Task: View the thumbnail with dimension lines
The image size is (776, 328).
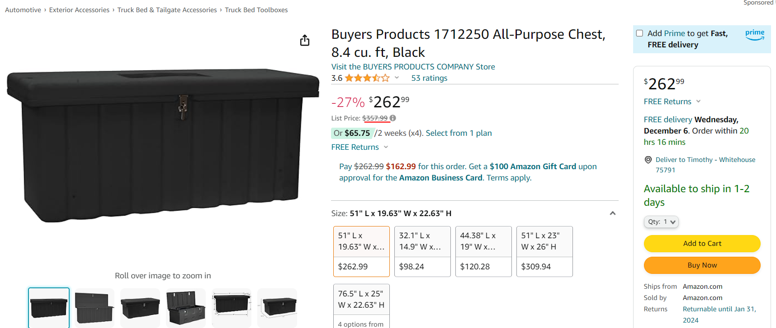Action: tap(231, 308)
